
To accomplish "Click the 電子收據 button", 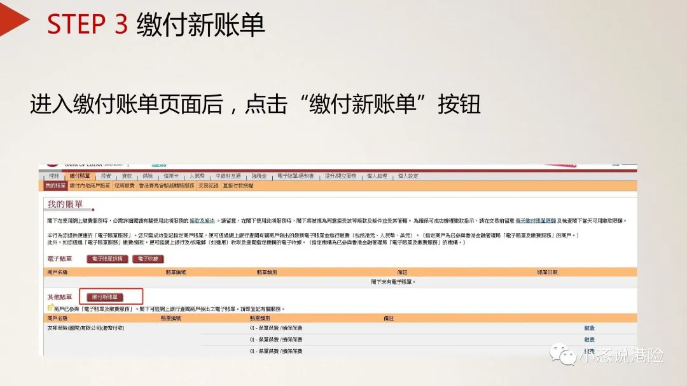I will 149,258.
